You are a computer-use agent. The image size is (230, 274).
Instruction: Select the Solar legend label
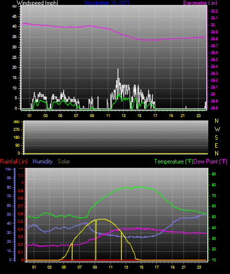[64, 161]
